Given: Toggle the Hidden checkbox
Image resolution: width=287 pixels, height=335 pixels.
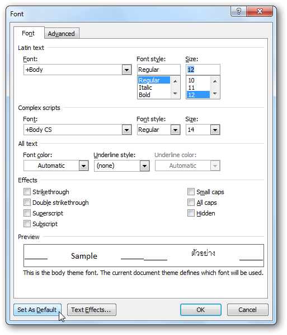Looking at the screenshot, I should (x=191, y=213).
